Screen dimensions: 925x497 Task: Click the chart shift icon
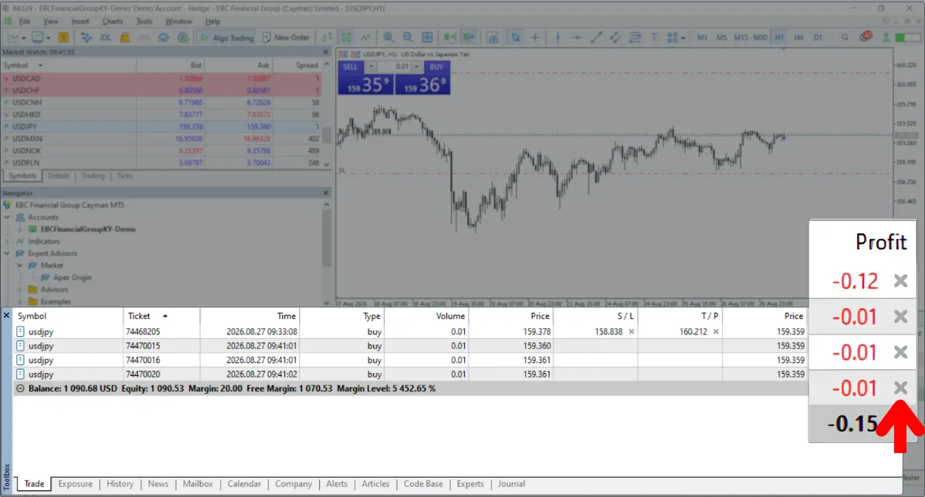coord(468,37)
